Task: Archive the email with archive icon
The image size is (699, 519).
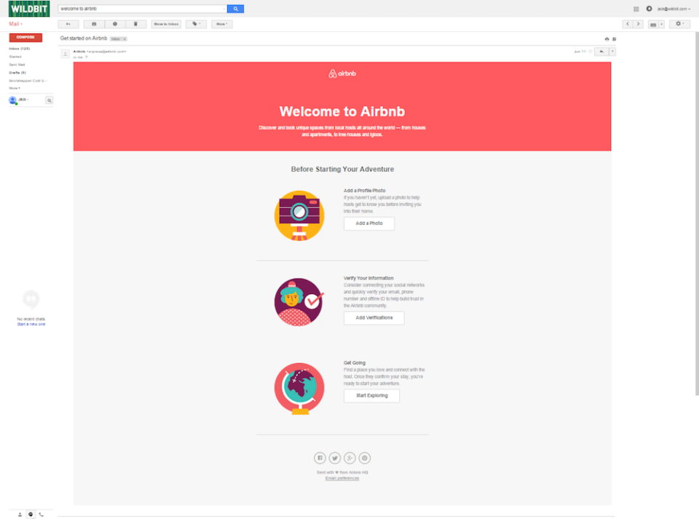Action: pos(94,24)
